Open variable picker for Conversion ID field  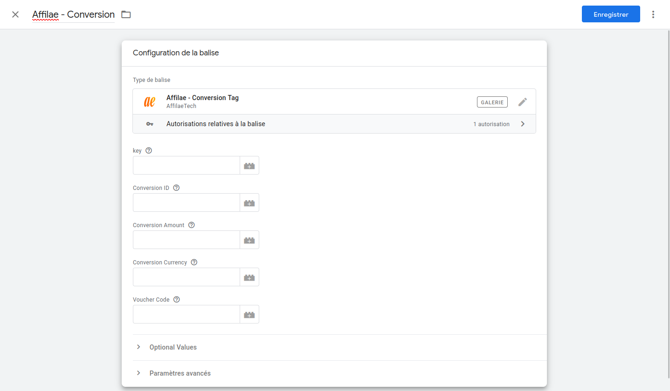(x=249, y=203)
